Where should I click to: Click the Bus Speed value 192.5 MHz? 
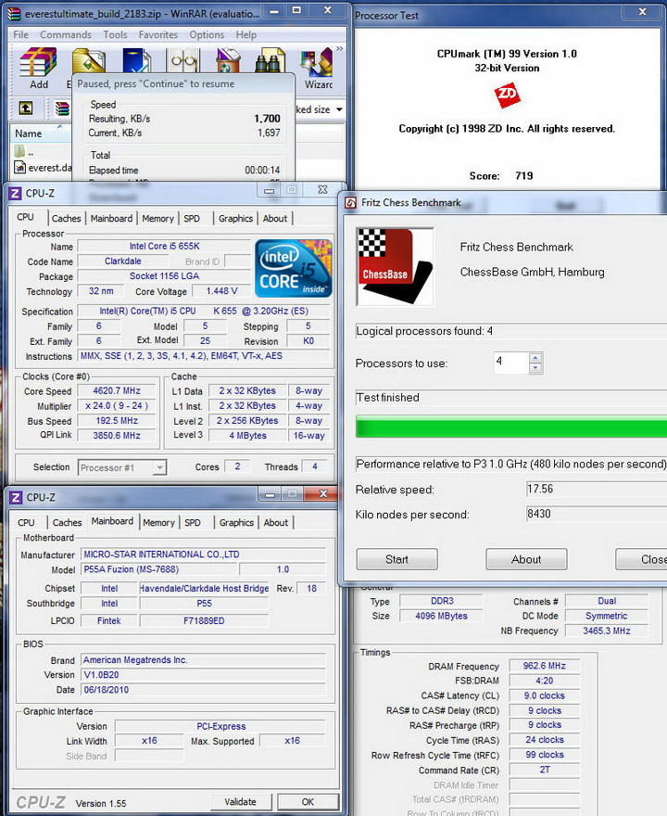pos(117,420)
